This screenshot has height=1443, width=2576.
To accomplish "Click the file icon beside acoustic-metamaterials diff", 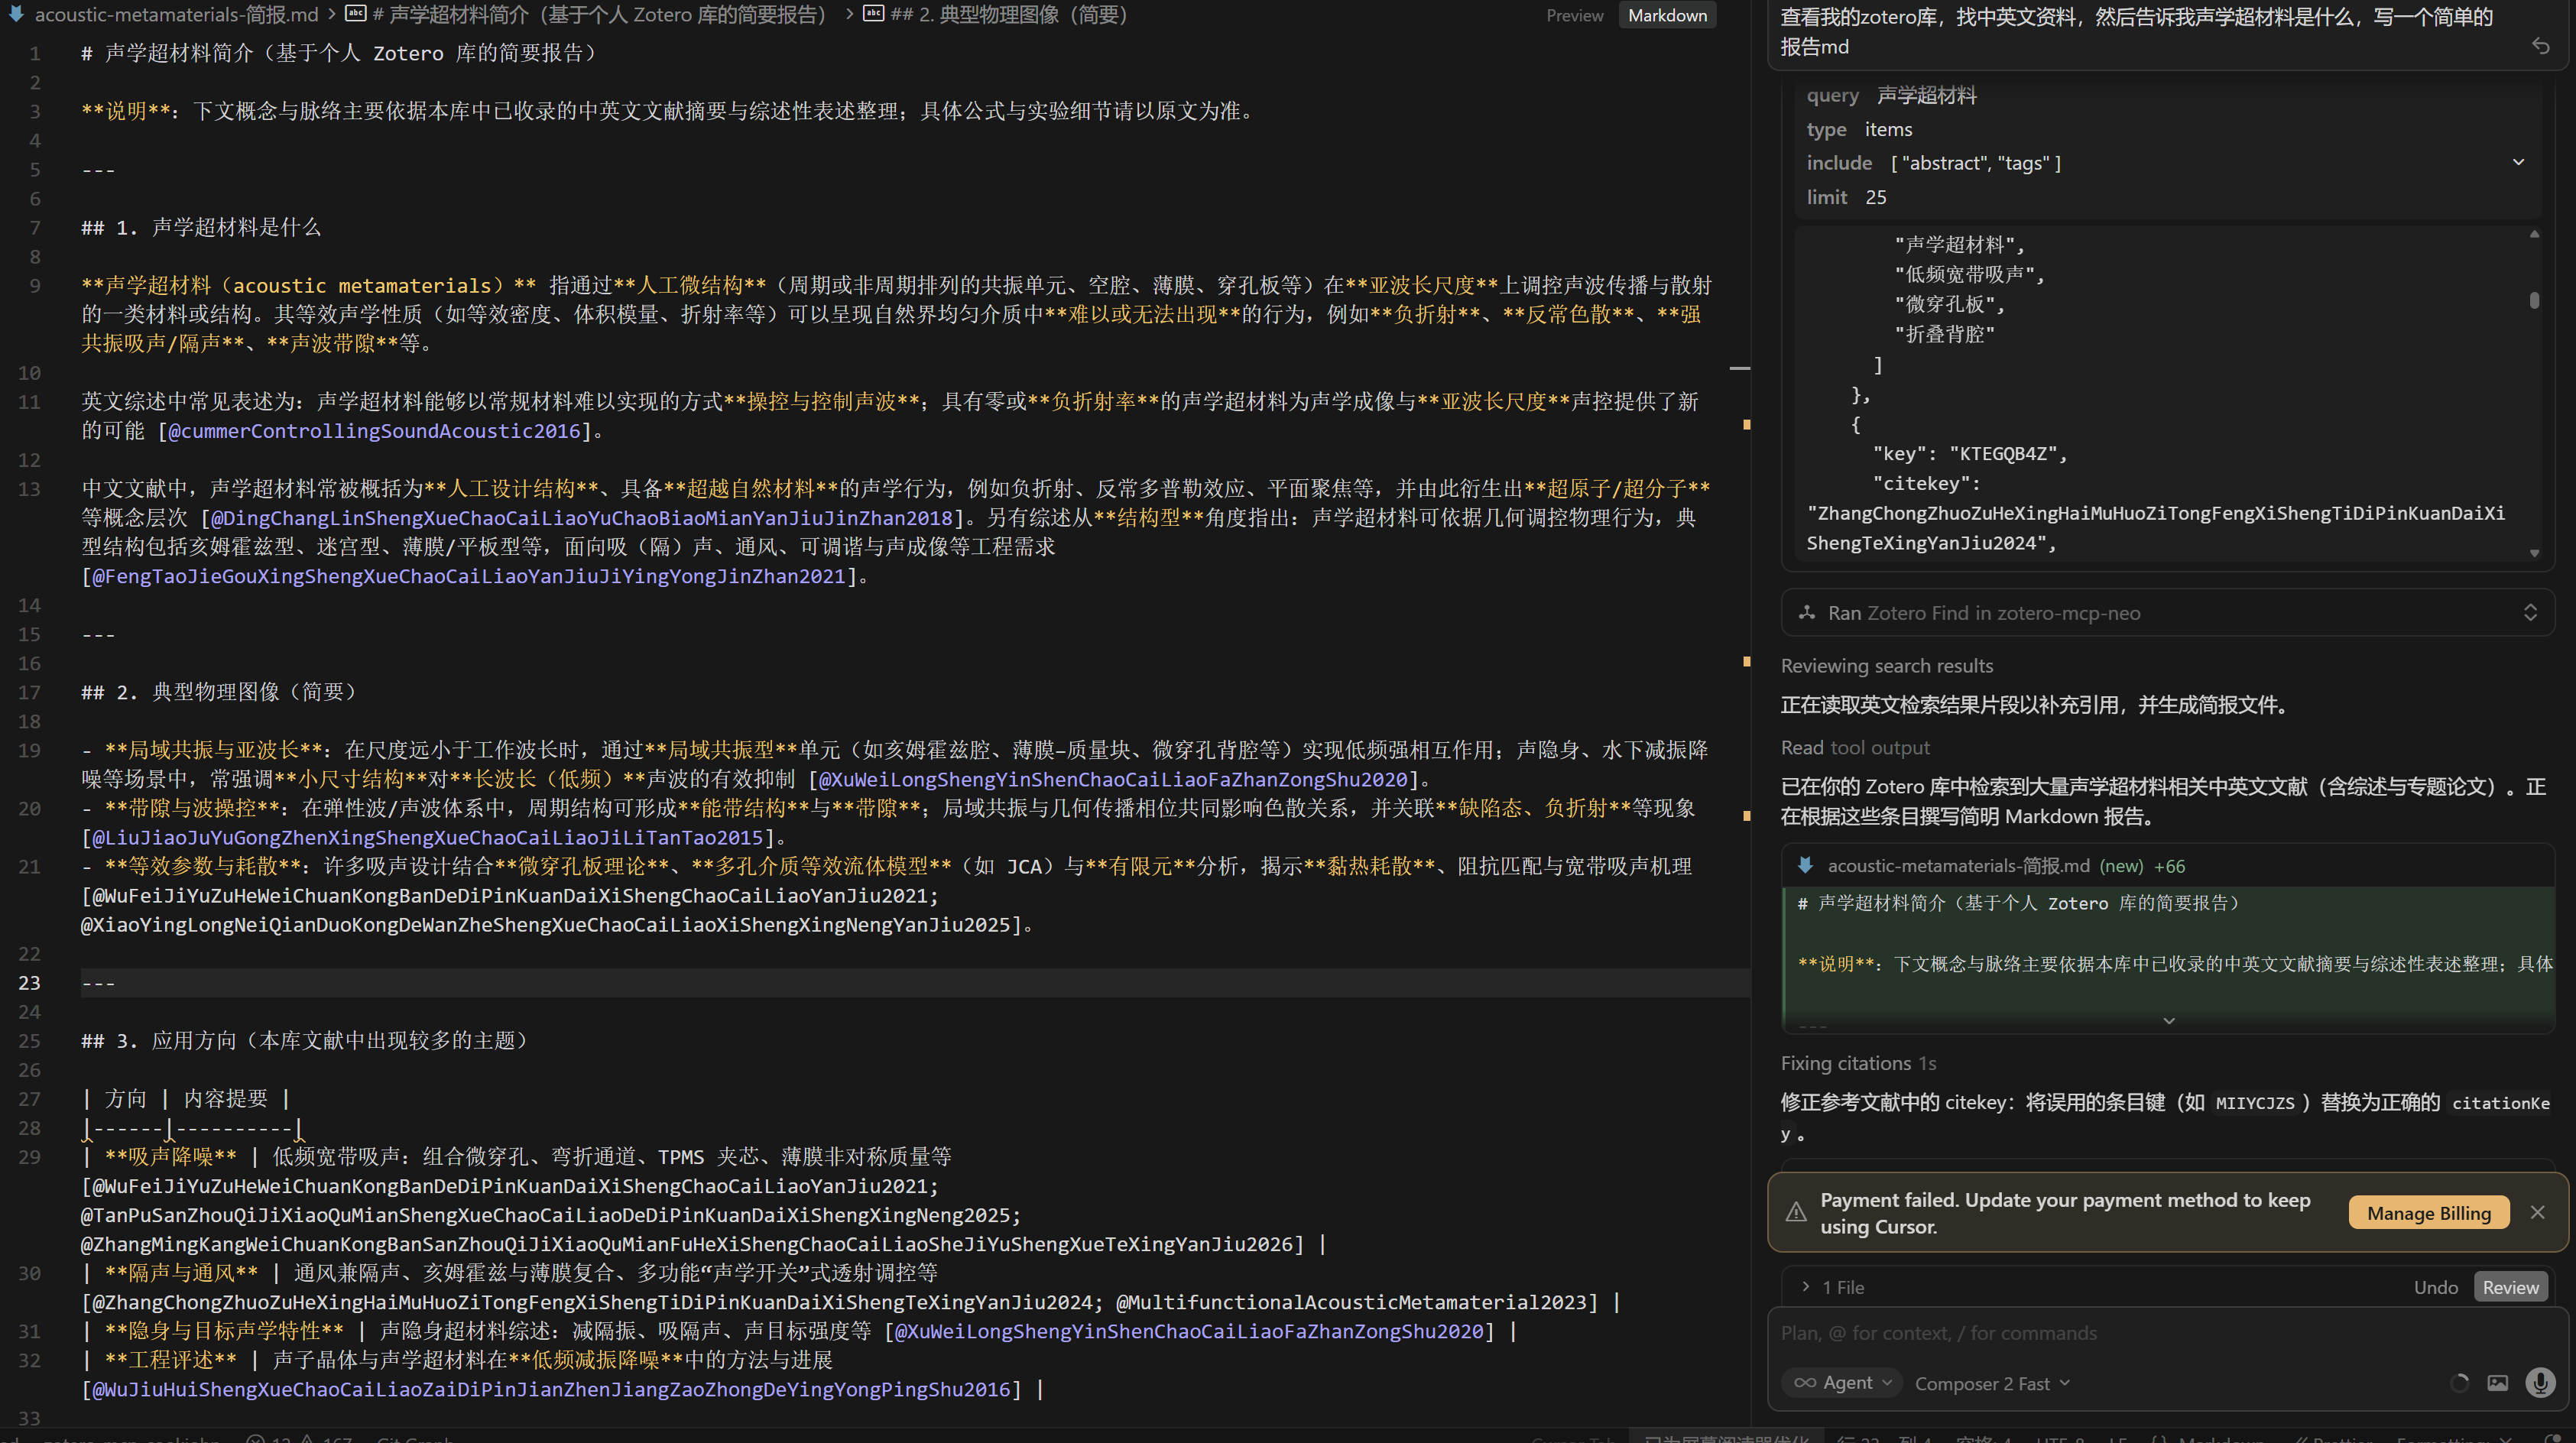I will click(x=1805, y=865).
